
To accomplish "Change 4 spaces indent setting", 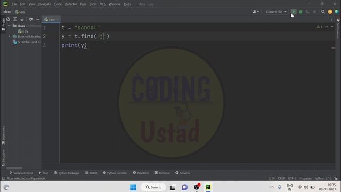I will [305, 178].
